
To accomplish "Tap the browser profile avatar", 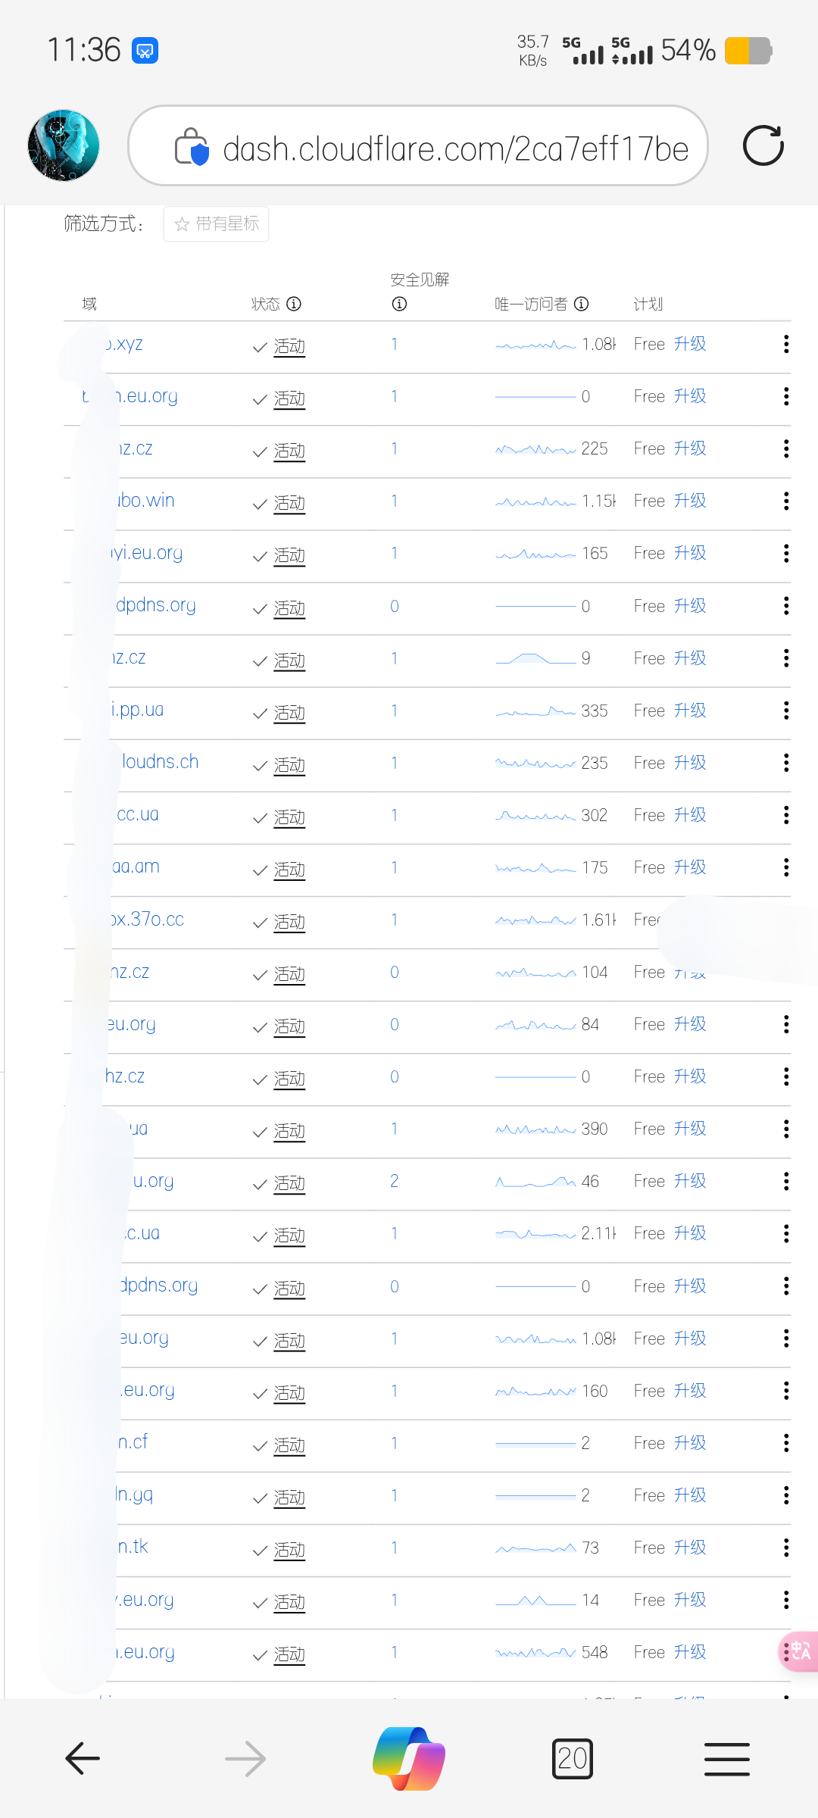I will (64, 145).
